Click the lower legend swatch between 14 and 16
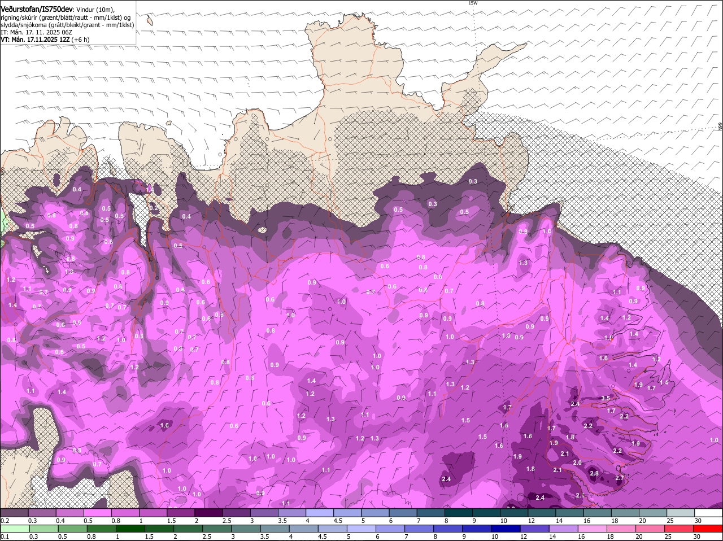 563,529
